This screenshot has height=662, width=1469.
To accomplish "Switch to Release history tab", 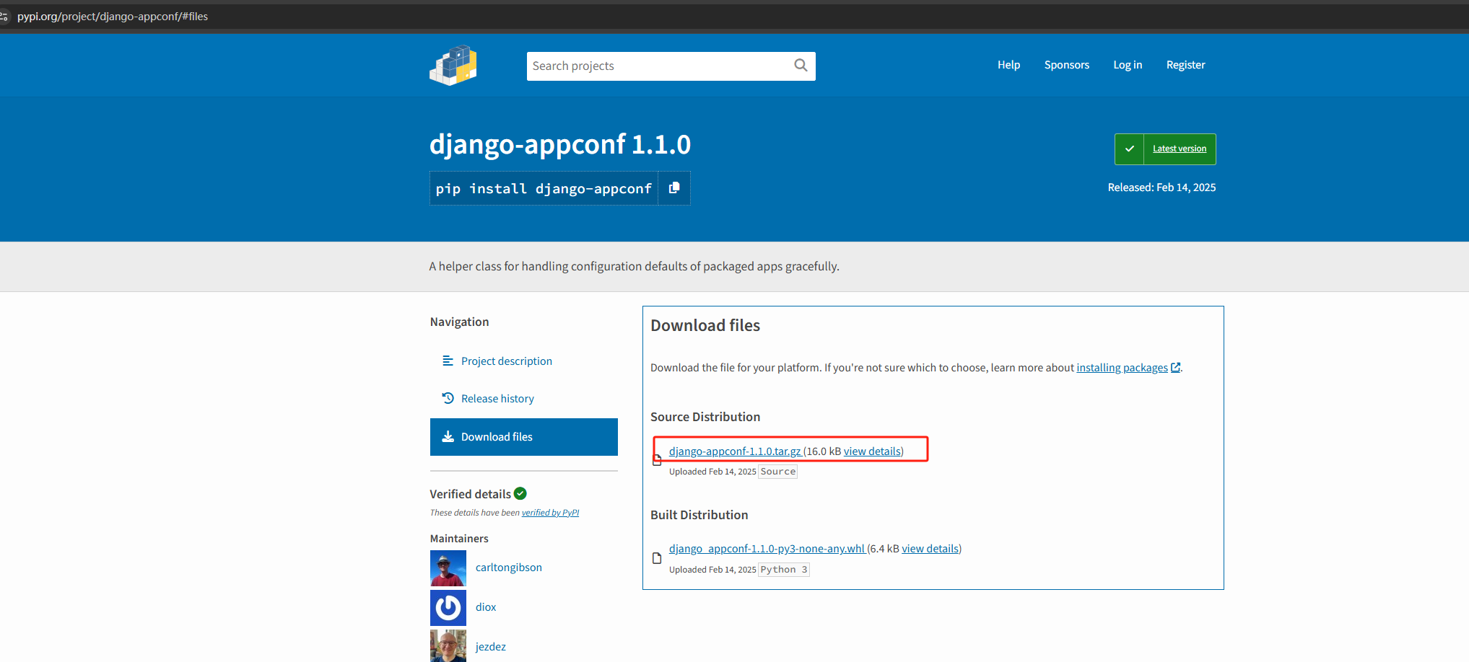I will 497,399.
